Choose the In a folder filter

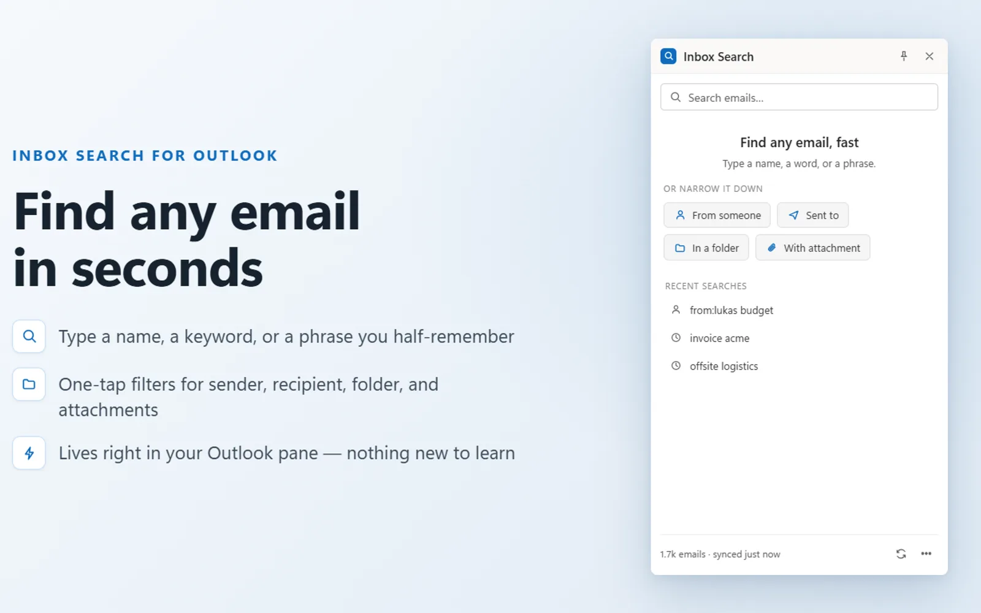pyautogui.click(x=706, y=248)
